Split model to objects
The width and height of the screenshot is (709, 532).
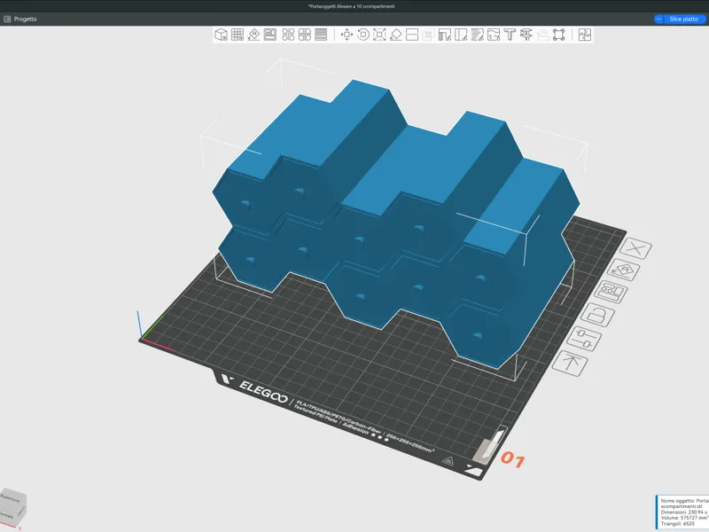coord(288,35)
